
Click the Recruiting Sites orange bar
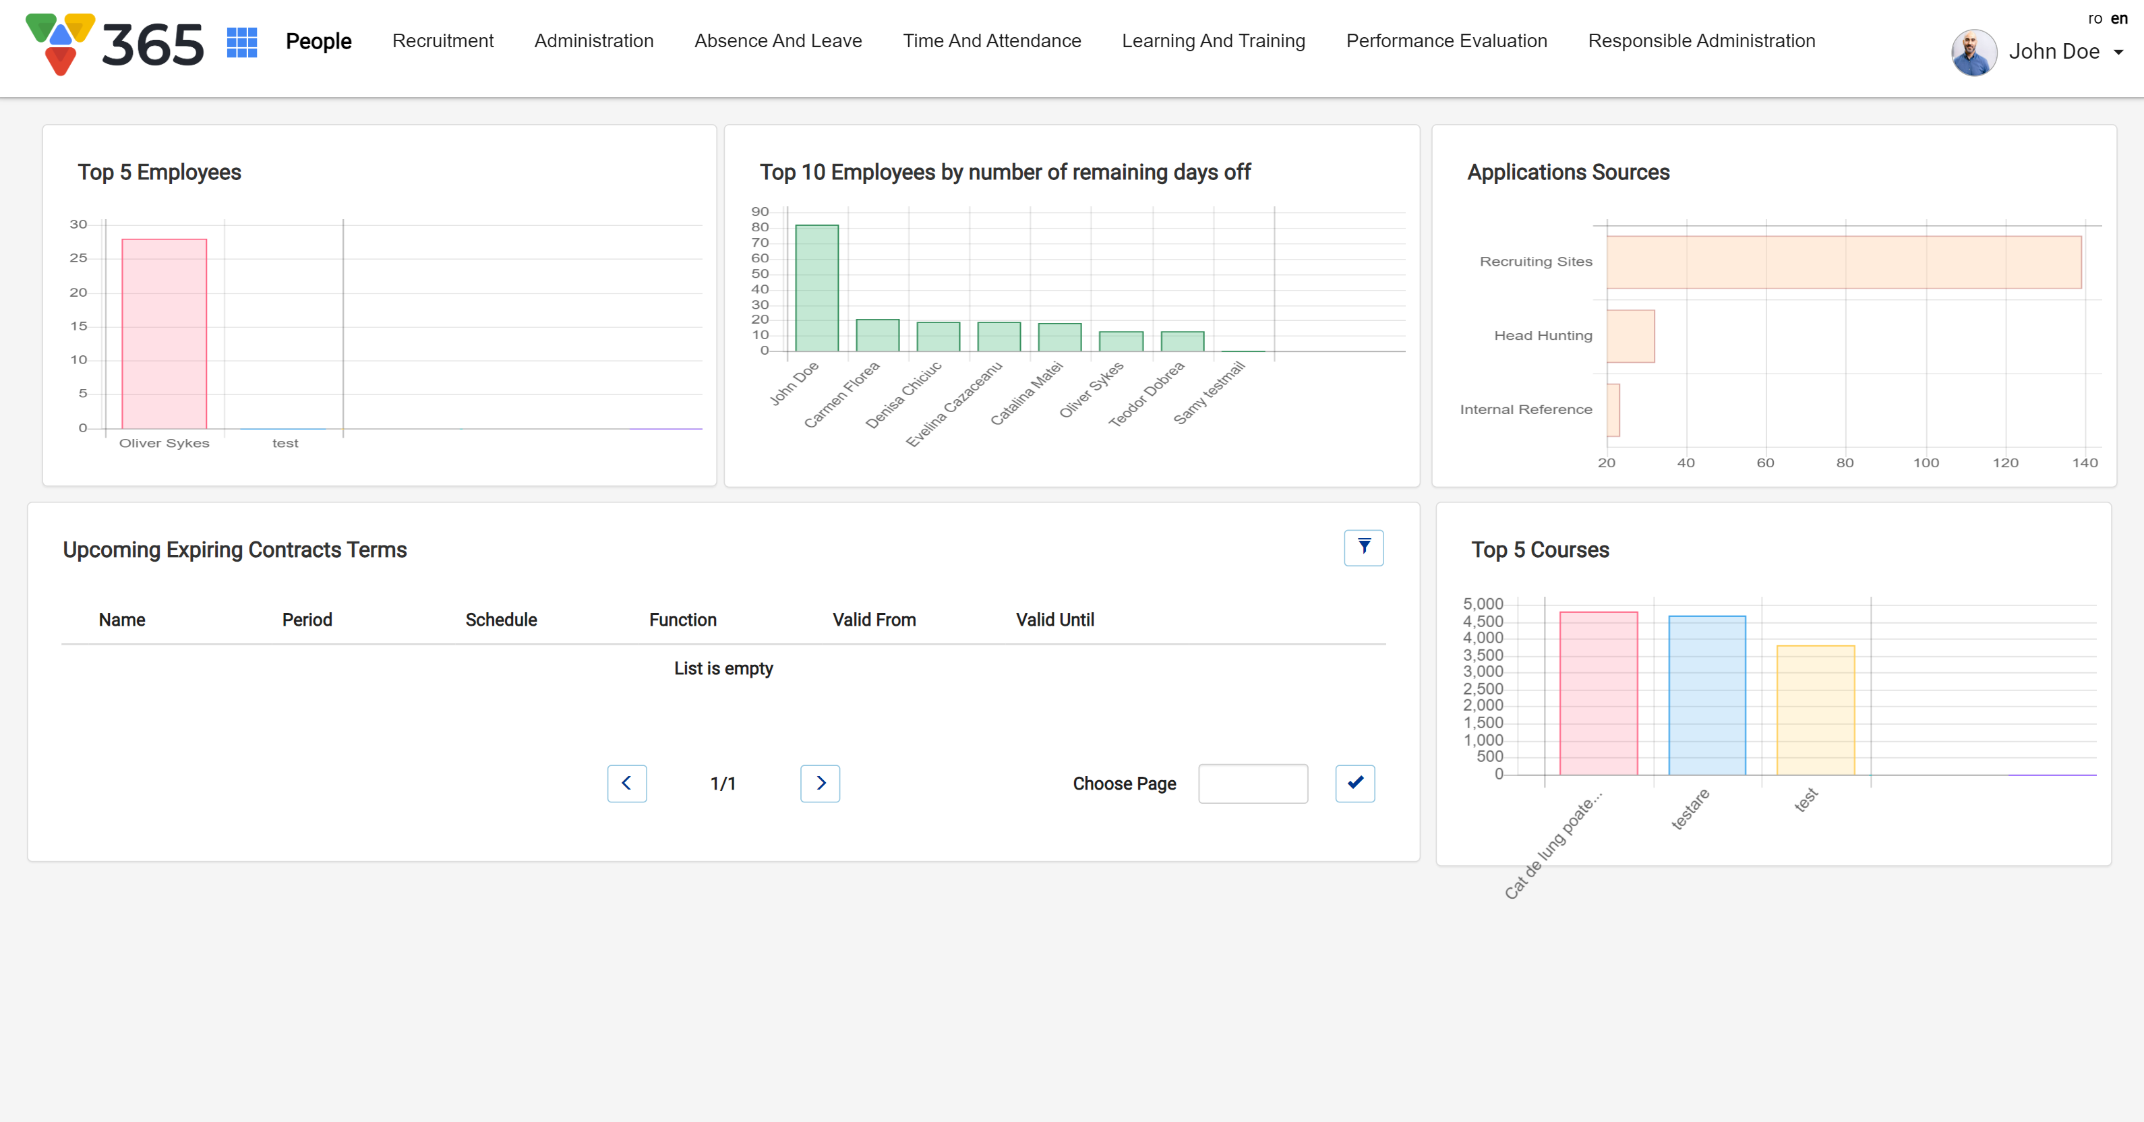[1843, 262]
